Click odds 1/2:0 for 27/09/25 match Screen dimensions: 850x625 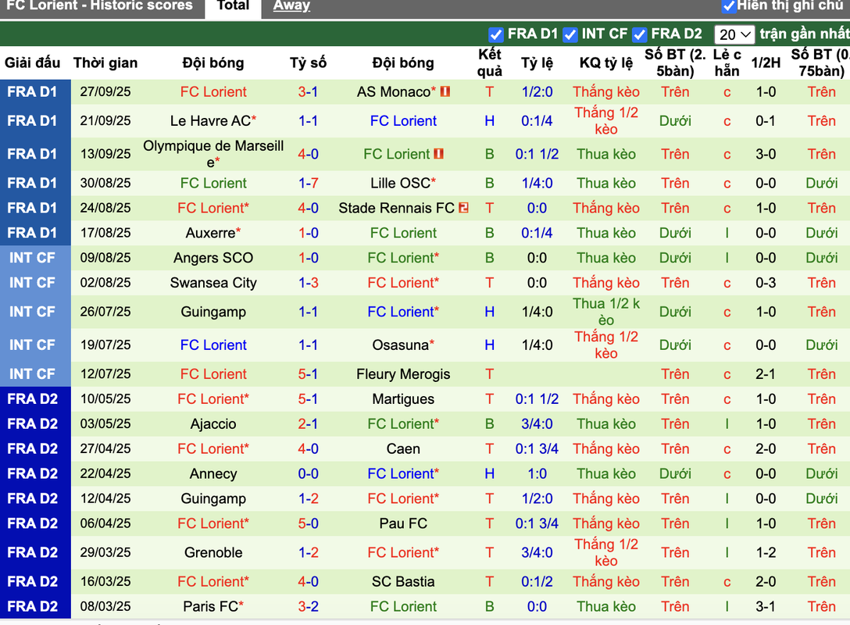[x=537, y=91]
